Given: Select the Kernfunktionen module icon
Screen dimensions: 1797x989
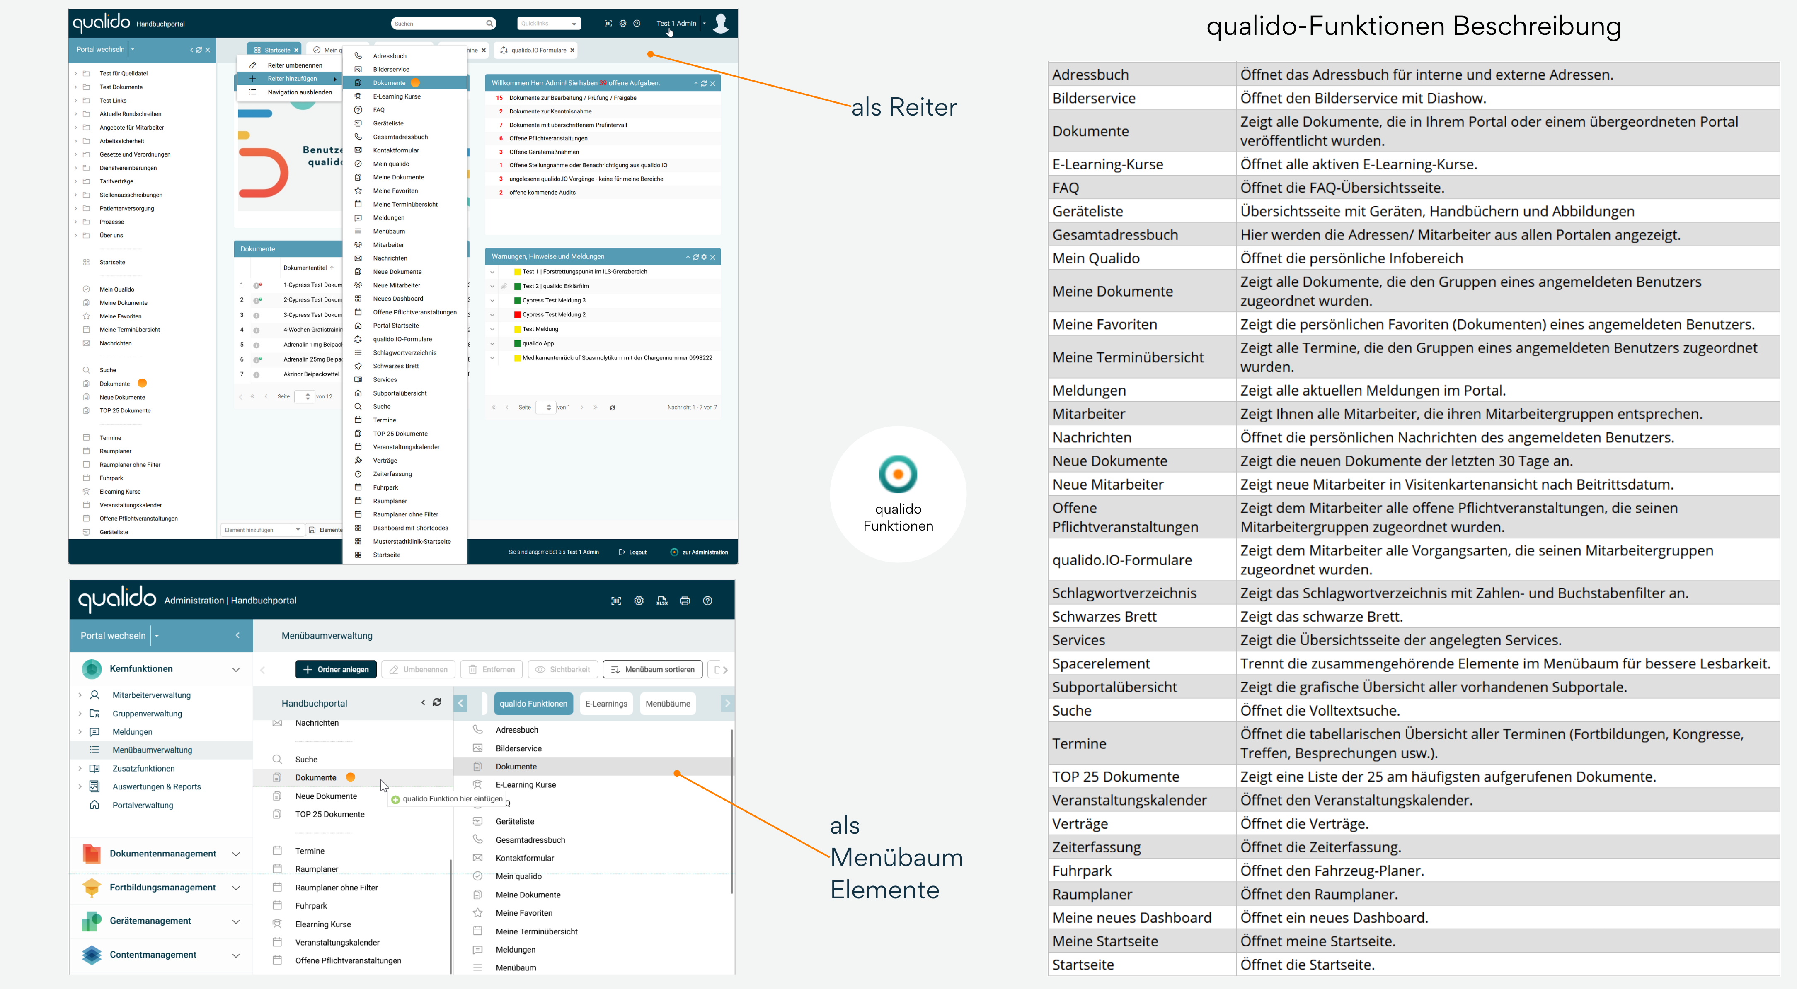Looking at the screenshot, I should pyautogui.click(x=92, y=668).
